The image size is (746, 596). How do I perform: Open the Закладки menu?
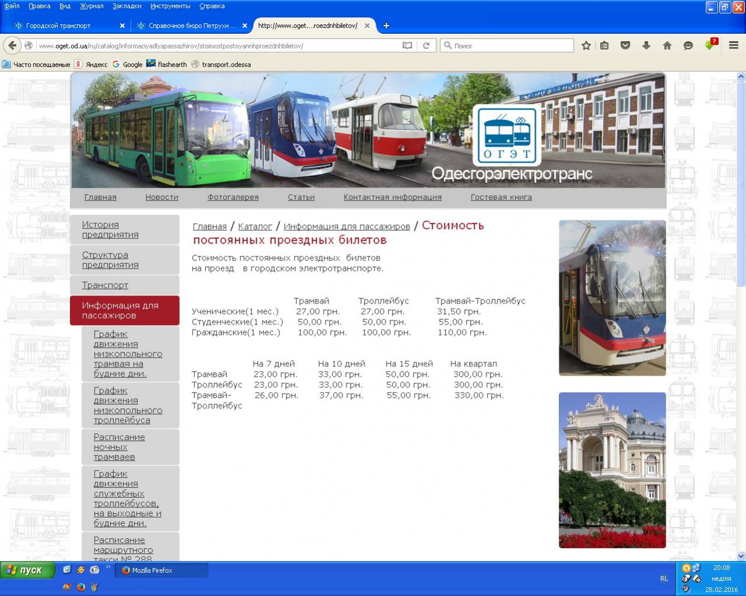click(127, 6)
